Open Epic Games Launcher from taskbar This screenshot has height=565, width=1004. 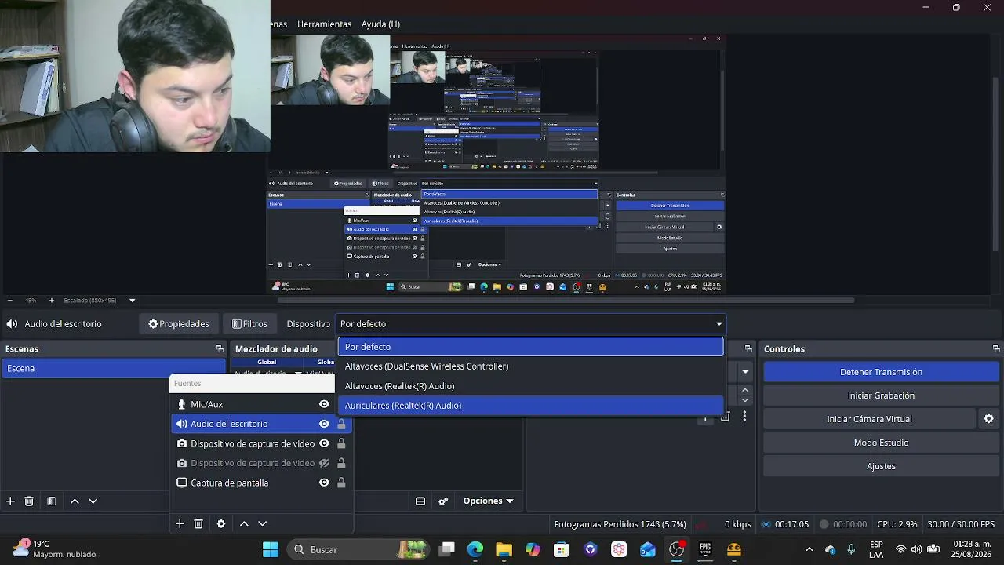[x=705, y=549]
